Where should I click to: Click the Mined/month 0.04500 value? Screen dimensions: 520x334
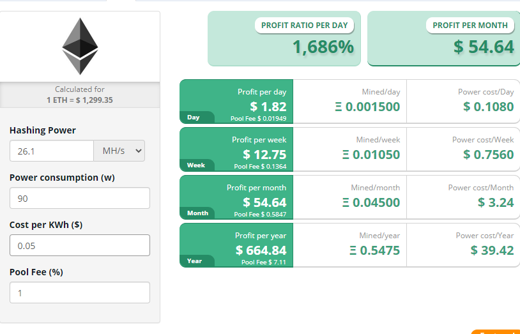371,202
